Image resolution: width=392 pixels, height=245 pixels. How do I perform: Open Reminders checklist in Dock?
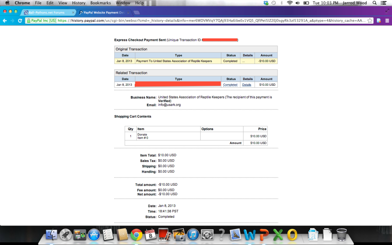point(108,235)
